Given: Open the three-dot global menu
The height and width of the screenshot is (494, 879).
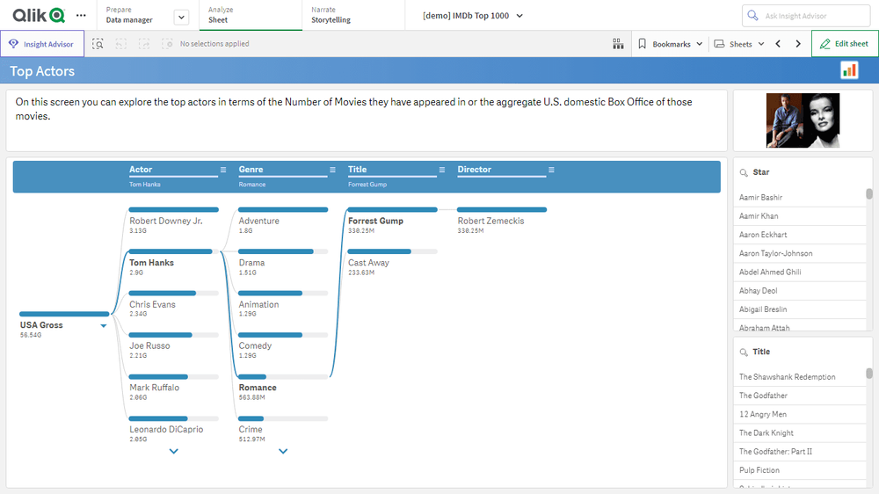Looking at the screenshot, I should pos(81,16).
